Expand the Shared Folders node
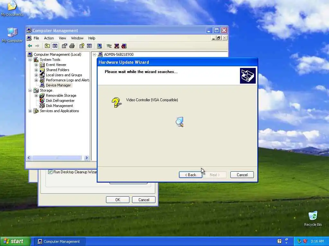The height and width of the screenshot is (246, 329). (36, 70)
